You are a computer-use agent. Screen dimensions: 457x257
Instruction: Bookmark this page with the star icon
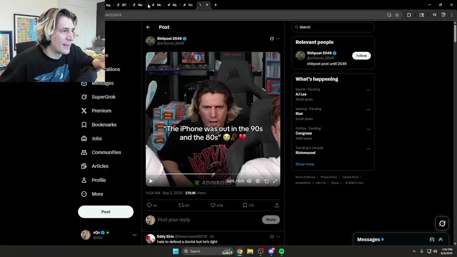[x=397, y=15]
